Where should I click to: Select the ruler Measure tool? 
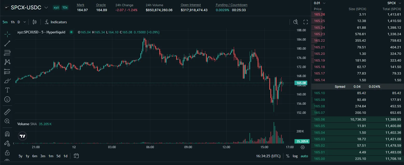[x=7, y=112]
